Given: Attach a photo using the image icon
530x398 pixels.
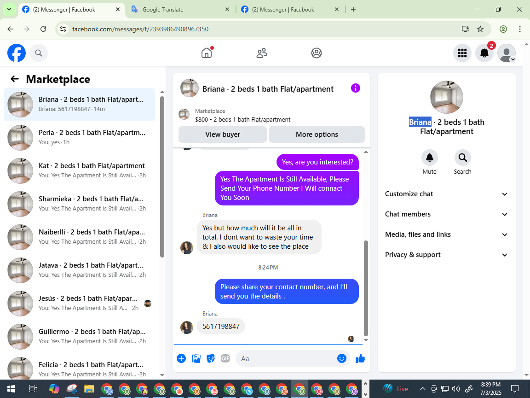Looking at the screenshot, I should 196,358.
